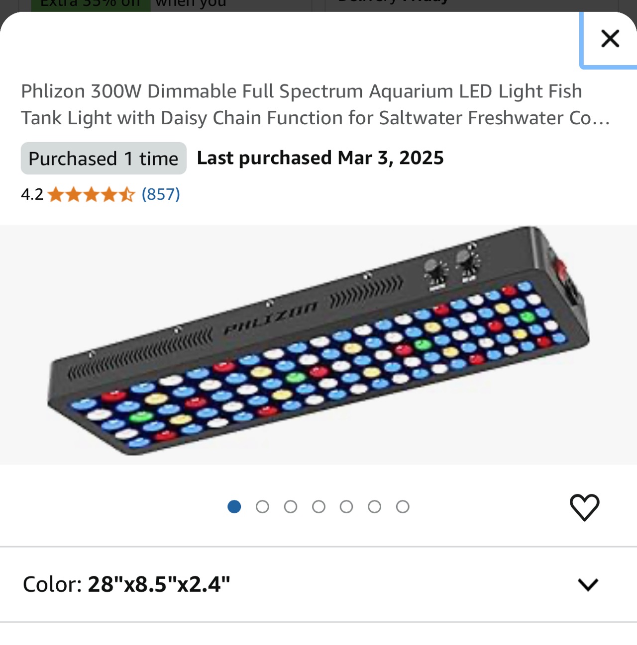
Task: Tap the green Extra 35% off badge
Action: point(91,4)
